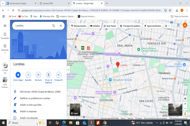Click the search magnifier icon in Maps
This screenshot has height=126, width=190.
pyautogui.click(x=54, y=26)
